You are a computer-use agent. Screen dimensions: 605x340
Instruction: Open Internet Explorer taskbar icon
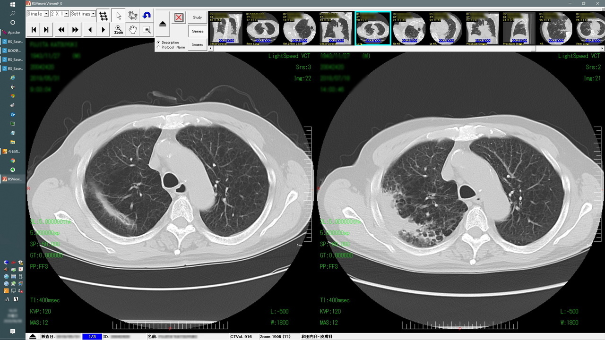pos(13,77)
